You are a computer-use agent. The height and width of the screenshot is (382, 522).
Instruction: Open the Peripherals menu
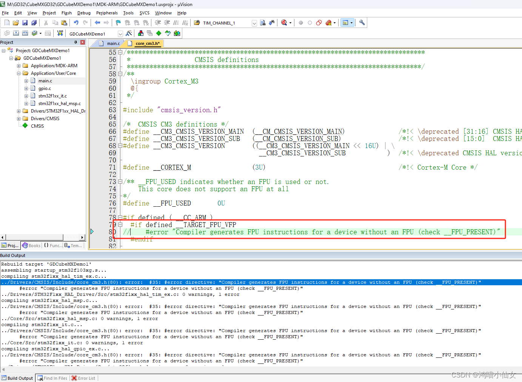point(107,13)
